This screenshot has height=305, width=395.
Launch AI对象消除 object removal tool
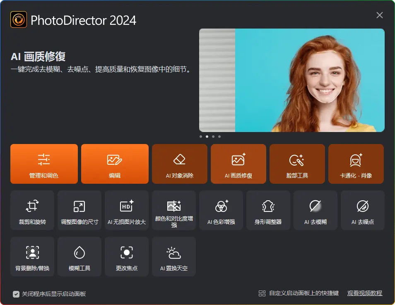click(x=179, y=164)
